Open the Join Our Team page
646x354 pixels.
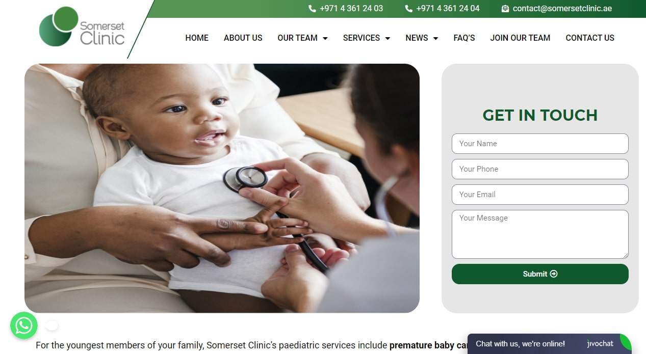click(520, 38)
